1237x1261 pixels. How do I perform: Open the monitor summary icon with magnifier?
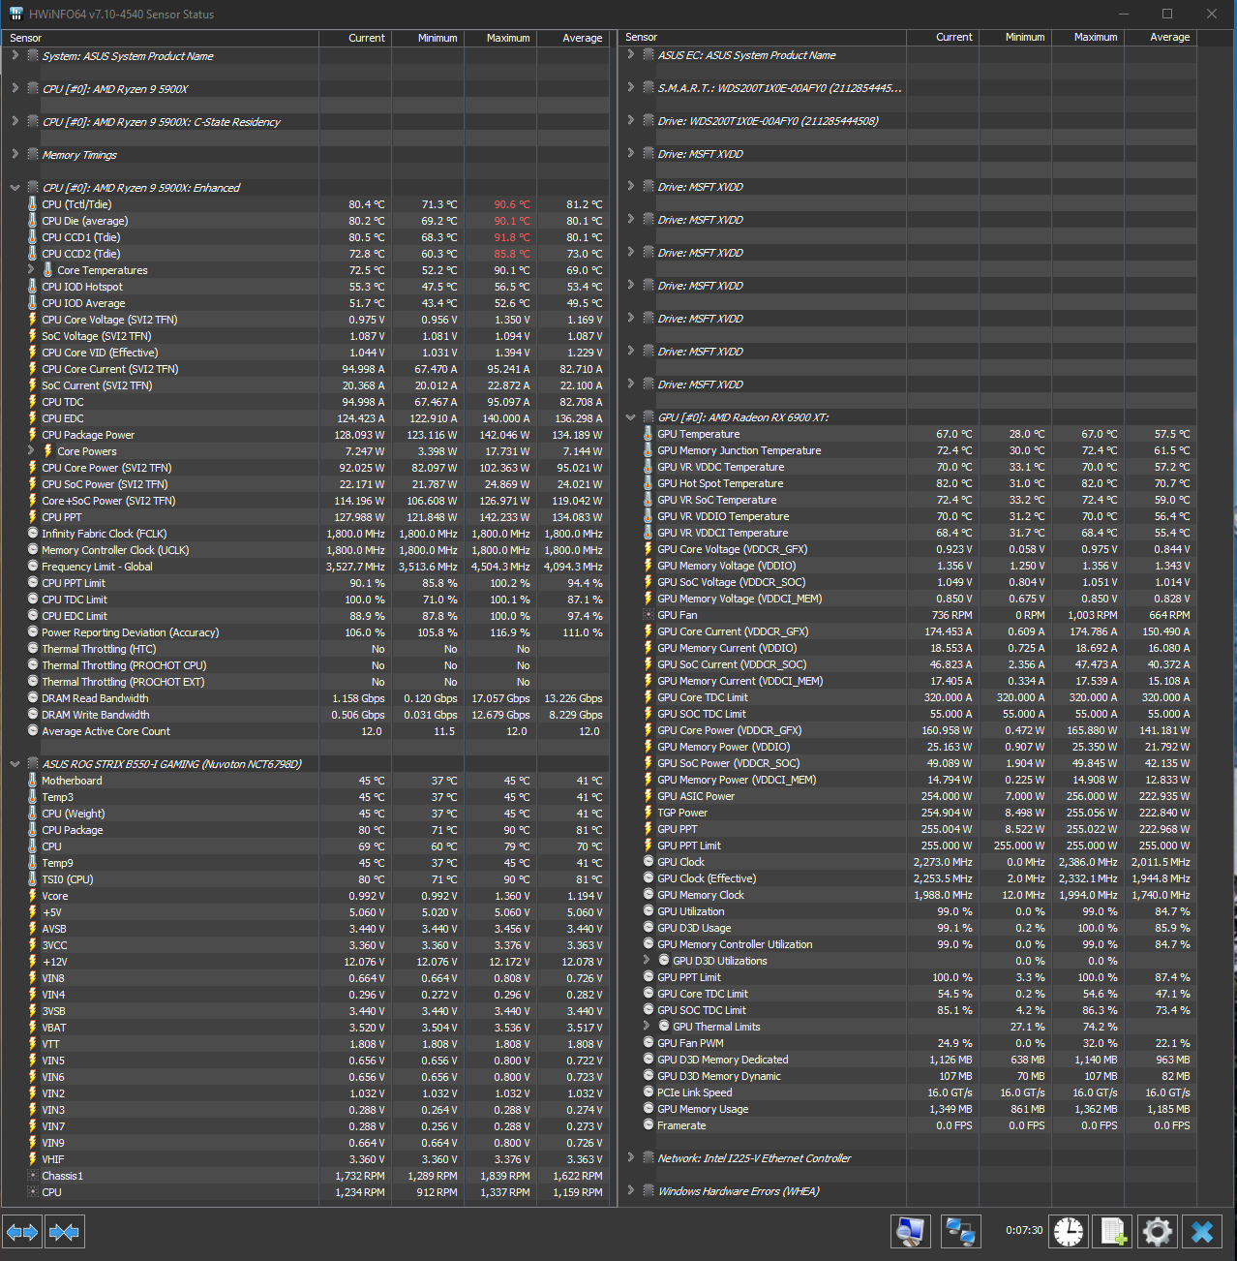coord(911,1232)
